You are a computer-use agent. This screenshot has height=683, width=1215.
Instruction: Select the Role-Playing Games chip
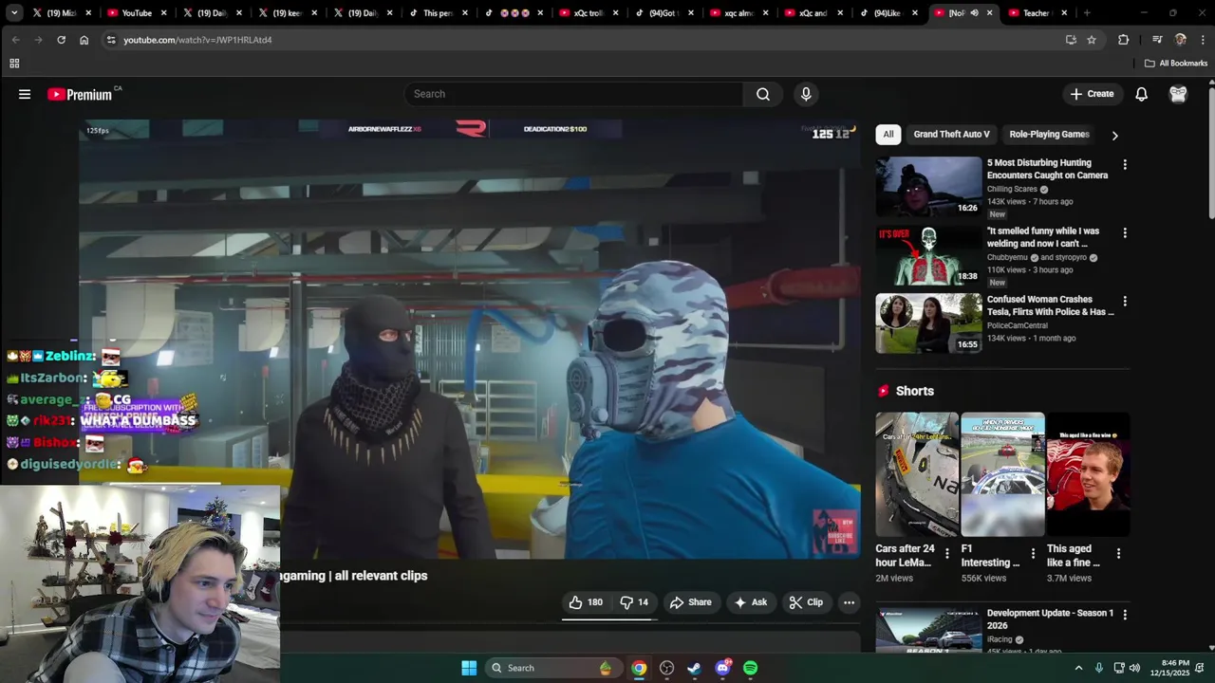[1049, 135]
